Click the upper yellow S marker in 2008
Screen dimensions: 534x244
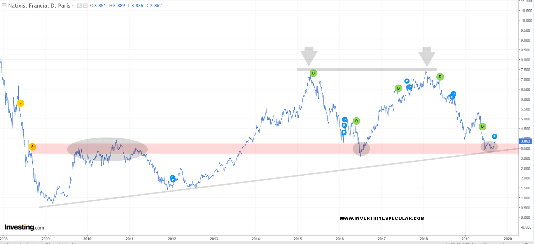[x=20, y=103]
